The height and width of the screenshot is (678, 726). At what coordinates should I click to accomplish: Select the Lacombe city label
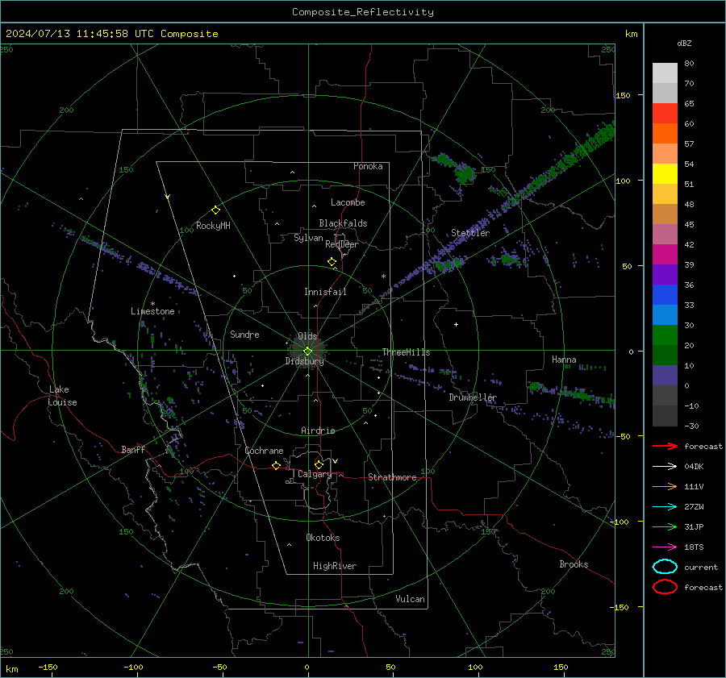click(348, 202)
